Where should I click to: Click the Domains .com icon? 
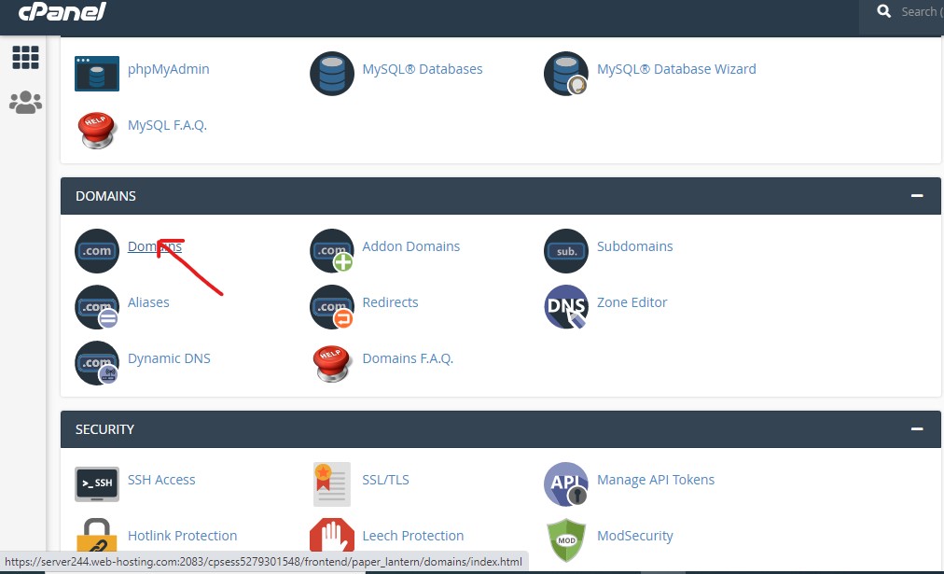(x=97, y=250)
